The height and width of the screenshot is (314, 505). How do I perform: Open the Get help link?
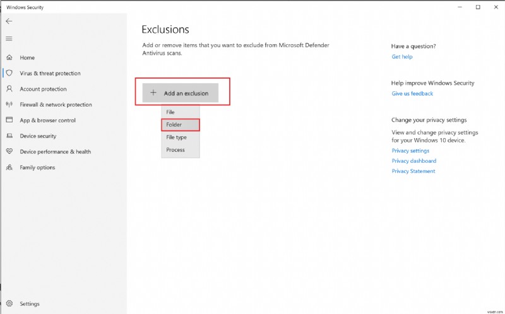point(402,57)
